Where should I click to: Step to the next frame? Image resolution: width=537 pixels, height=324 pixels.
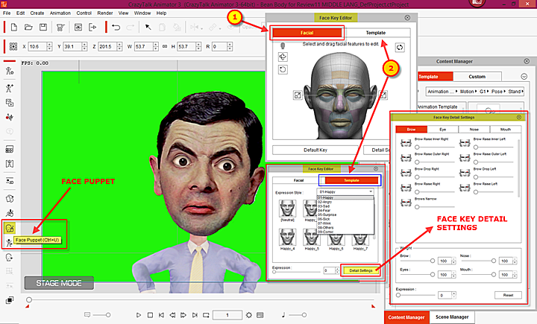coord(183,315)
